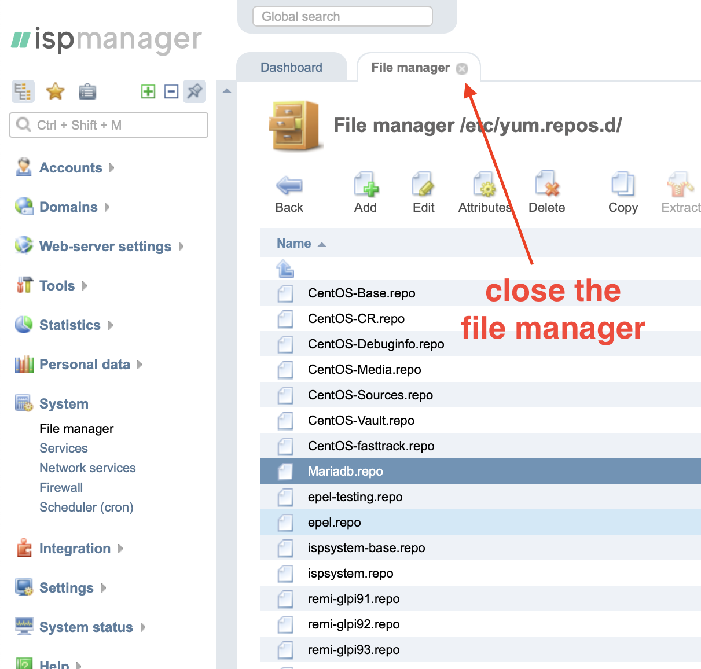Click the System calculator icon
Screen dimensions: 701x669
(x=24, y=403)
